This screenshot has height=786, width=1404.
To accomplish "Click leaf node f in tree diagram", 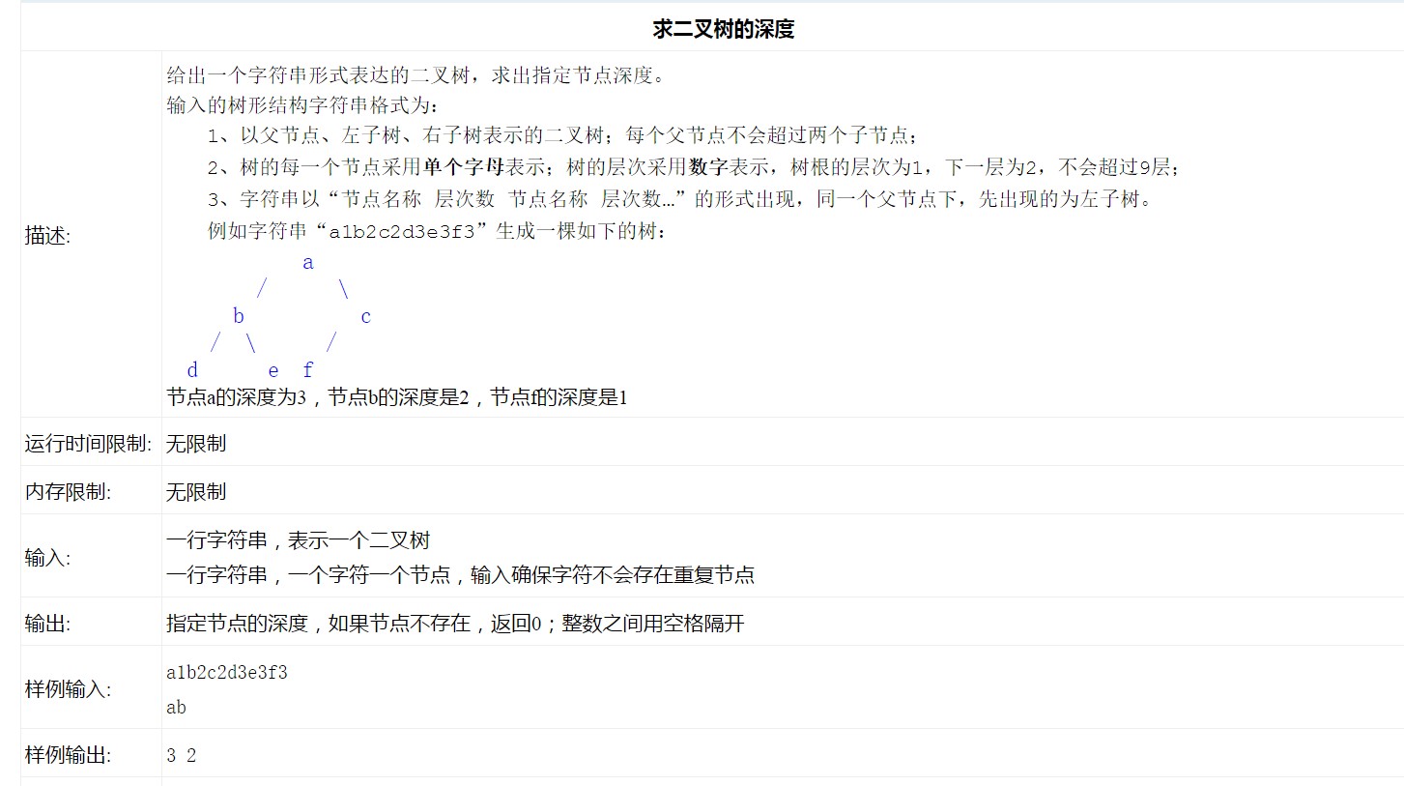I will click(x=308, y=369).
